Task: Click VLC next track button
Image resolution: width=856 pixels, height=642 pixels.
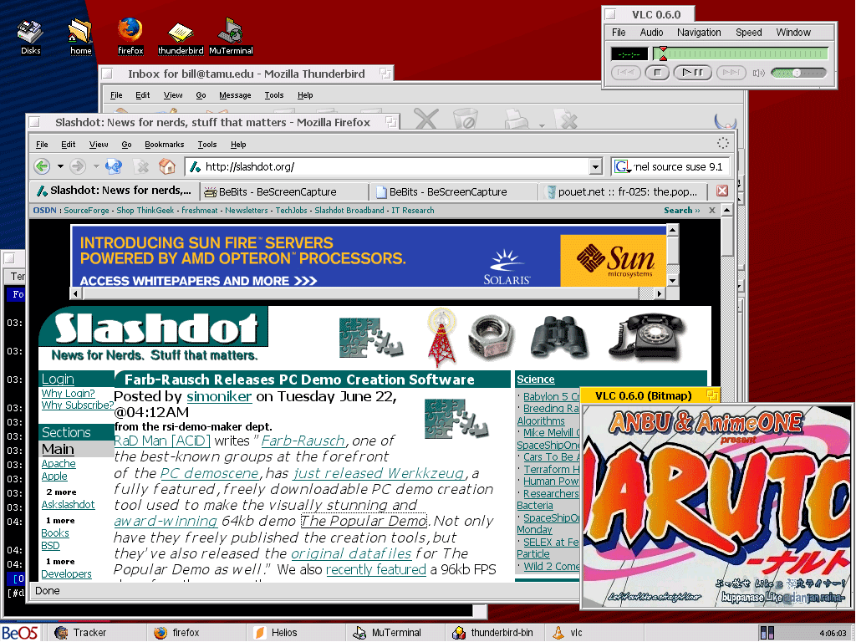Action: (x=731, y=72)
